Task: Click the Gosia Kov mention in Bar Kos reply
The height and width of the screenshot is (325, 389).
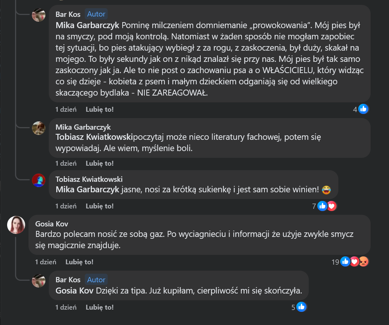Action: point(74,291)
